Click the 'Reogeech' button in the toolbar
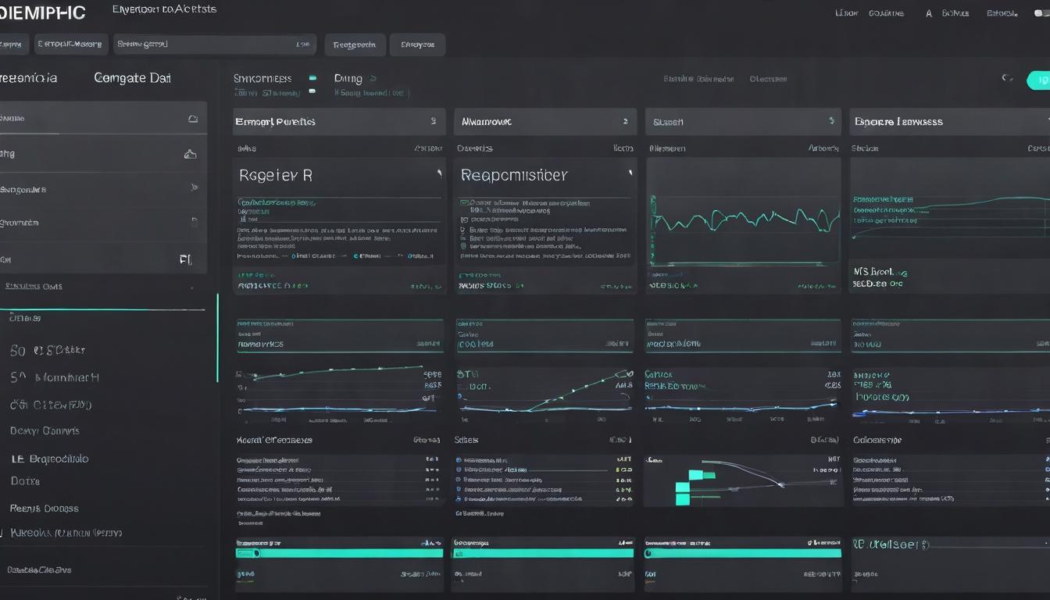 [x=354, y=45]
